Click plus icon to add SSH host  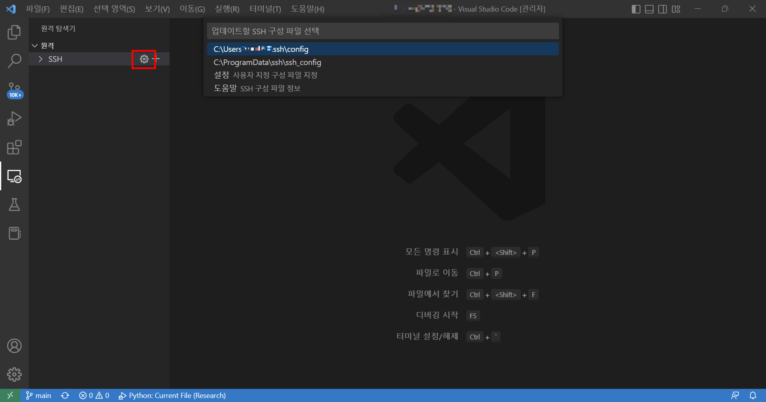(x=157, y=59)
